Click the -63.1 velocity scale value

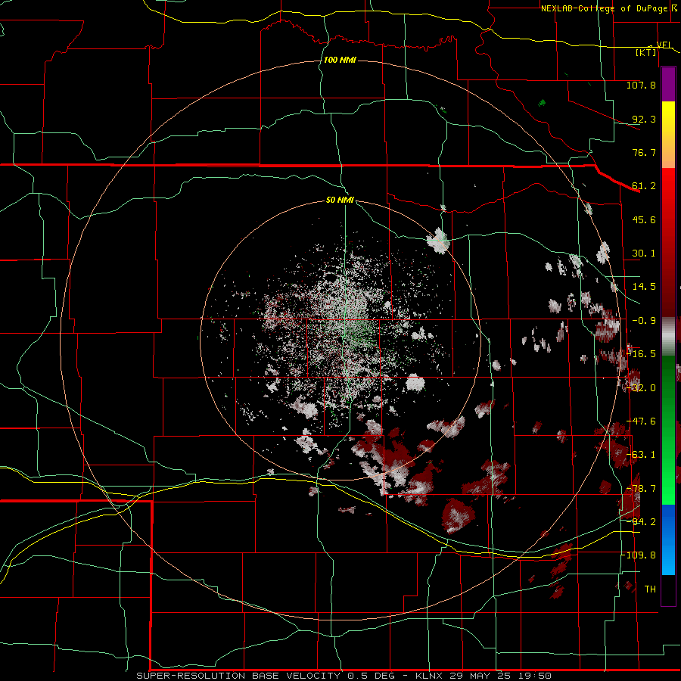pos(641,455)
